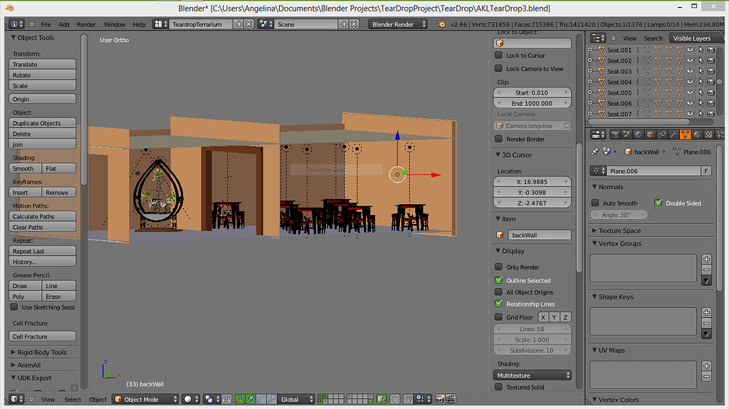Open the Render properties tab camera icon
729x409 pixels.
click(x=615, y=134)
